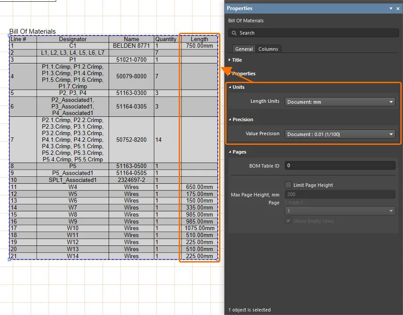Image resolution: width=403 pixels, height=315 pixels.
Task: Click the BELDEN 8771 cell in table
Action: [131, 45]
